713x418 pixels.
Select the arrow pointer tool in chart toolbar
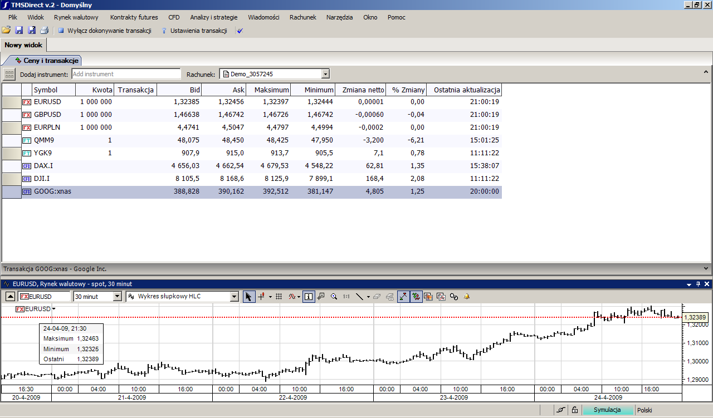(249, 297)
